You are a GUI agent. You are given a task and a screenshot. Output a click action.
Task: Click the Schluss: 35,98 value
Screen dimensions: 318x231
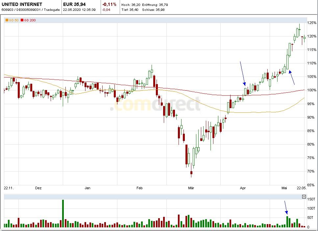[x=154, y=10]
